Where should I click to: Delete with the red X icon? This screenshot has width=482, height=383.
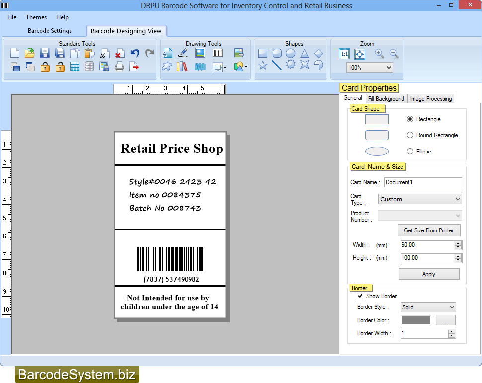click(x=119, y=53)
